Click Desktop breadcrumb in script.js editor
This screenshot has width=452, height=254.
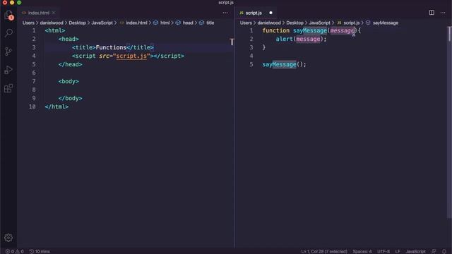click(295, 23)
